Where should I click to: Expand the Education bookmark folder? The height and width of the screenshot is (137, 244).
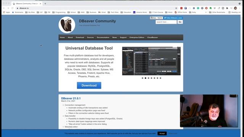pos(126,12)
